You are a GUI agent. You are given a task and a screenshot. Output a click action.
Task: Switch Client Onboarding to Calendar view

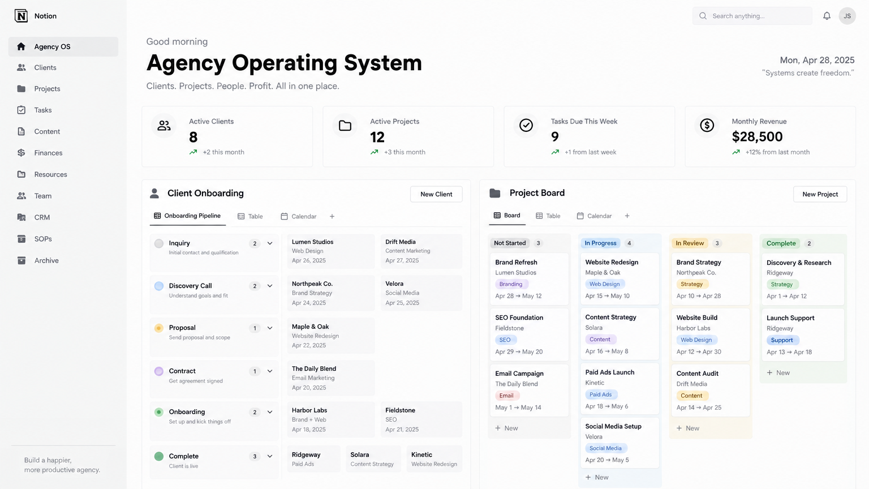coord(299,216)
